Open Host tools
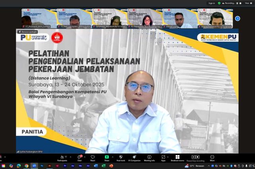 (121, 157)
